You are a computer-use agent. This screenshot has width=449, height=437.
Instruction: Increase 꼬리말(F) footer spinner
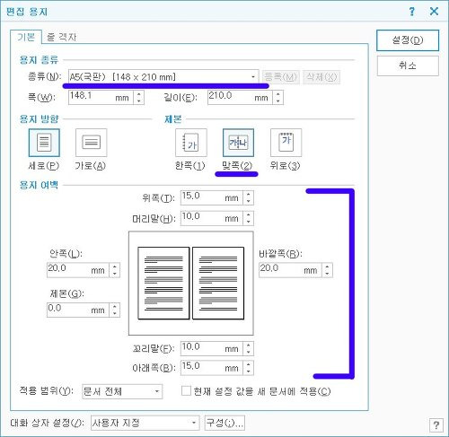click(249, 345)
